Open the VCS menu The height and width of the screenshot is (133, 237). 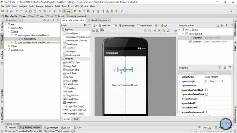point(77,6)
